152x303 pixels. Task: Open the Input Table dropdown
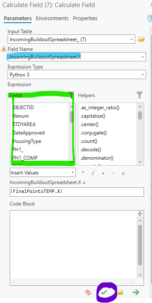coord(132,40)
